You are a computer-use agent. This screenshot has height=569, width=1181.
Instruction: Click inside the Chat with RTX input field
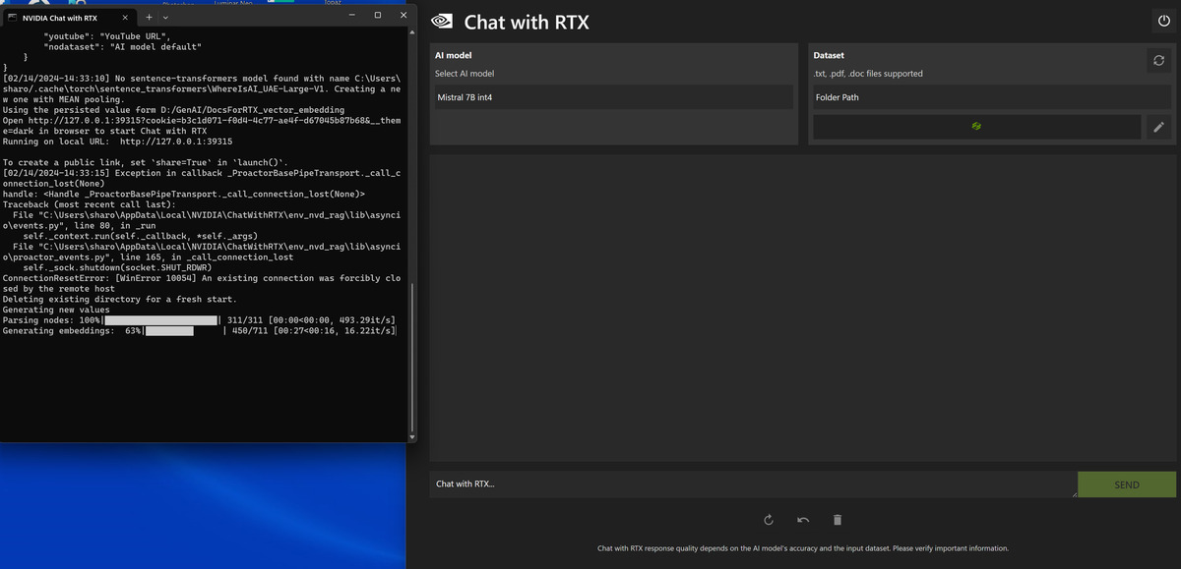748,484
